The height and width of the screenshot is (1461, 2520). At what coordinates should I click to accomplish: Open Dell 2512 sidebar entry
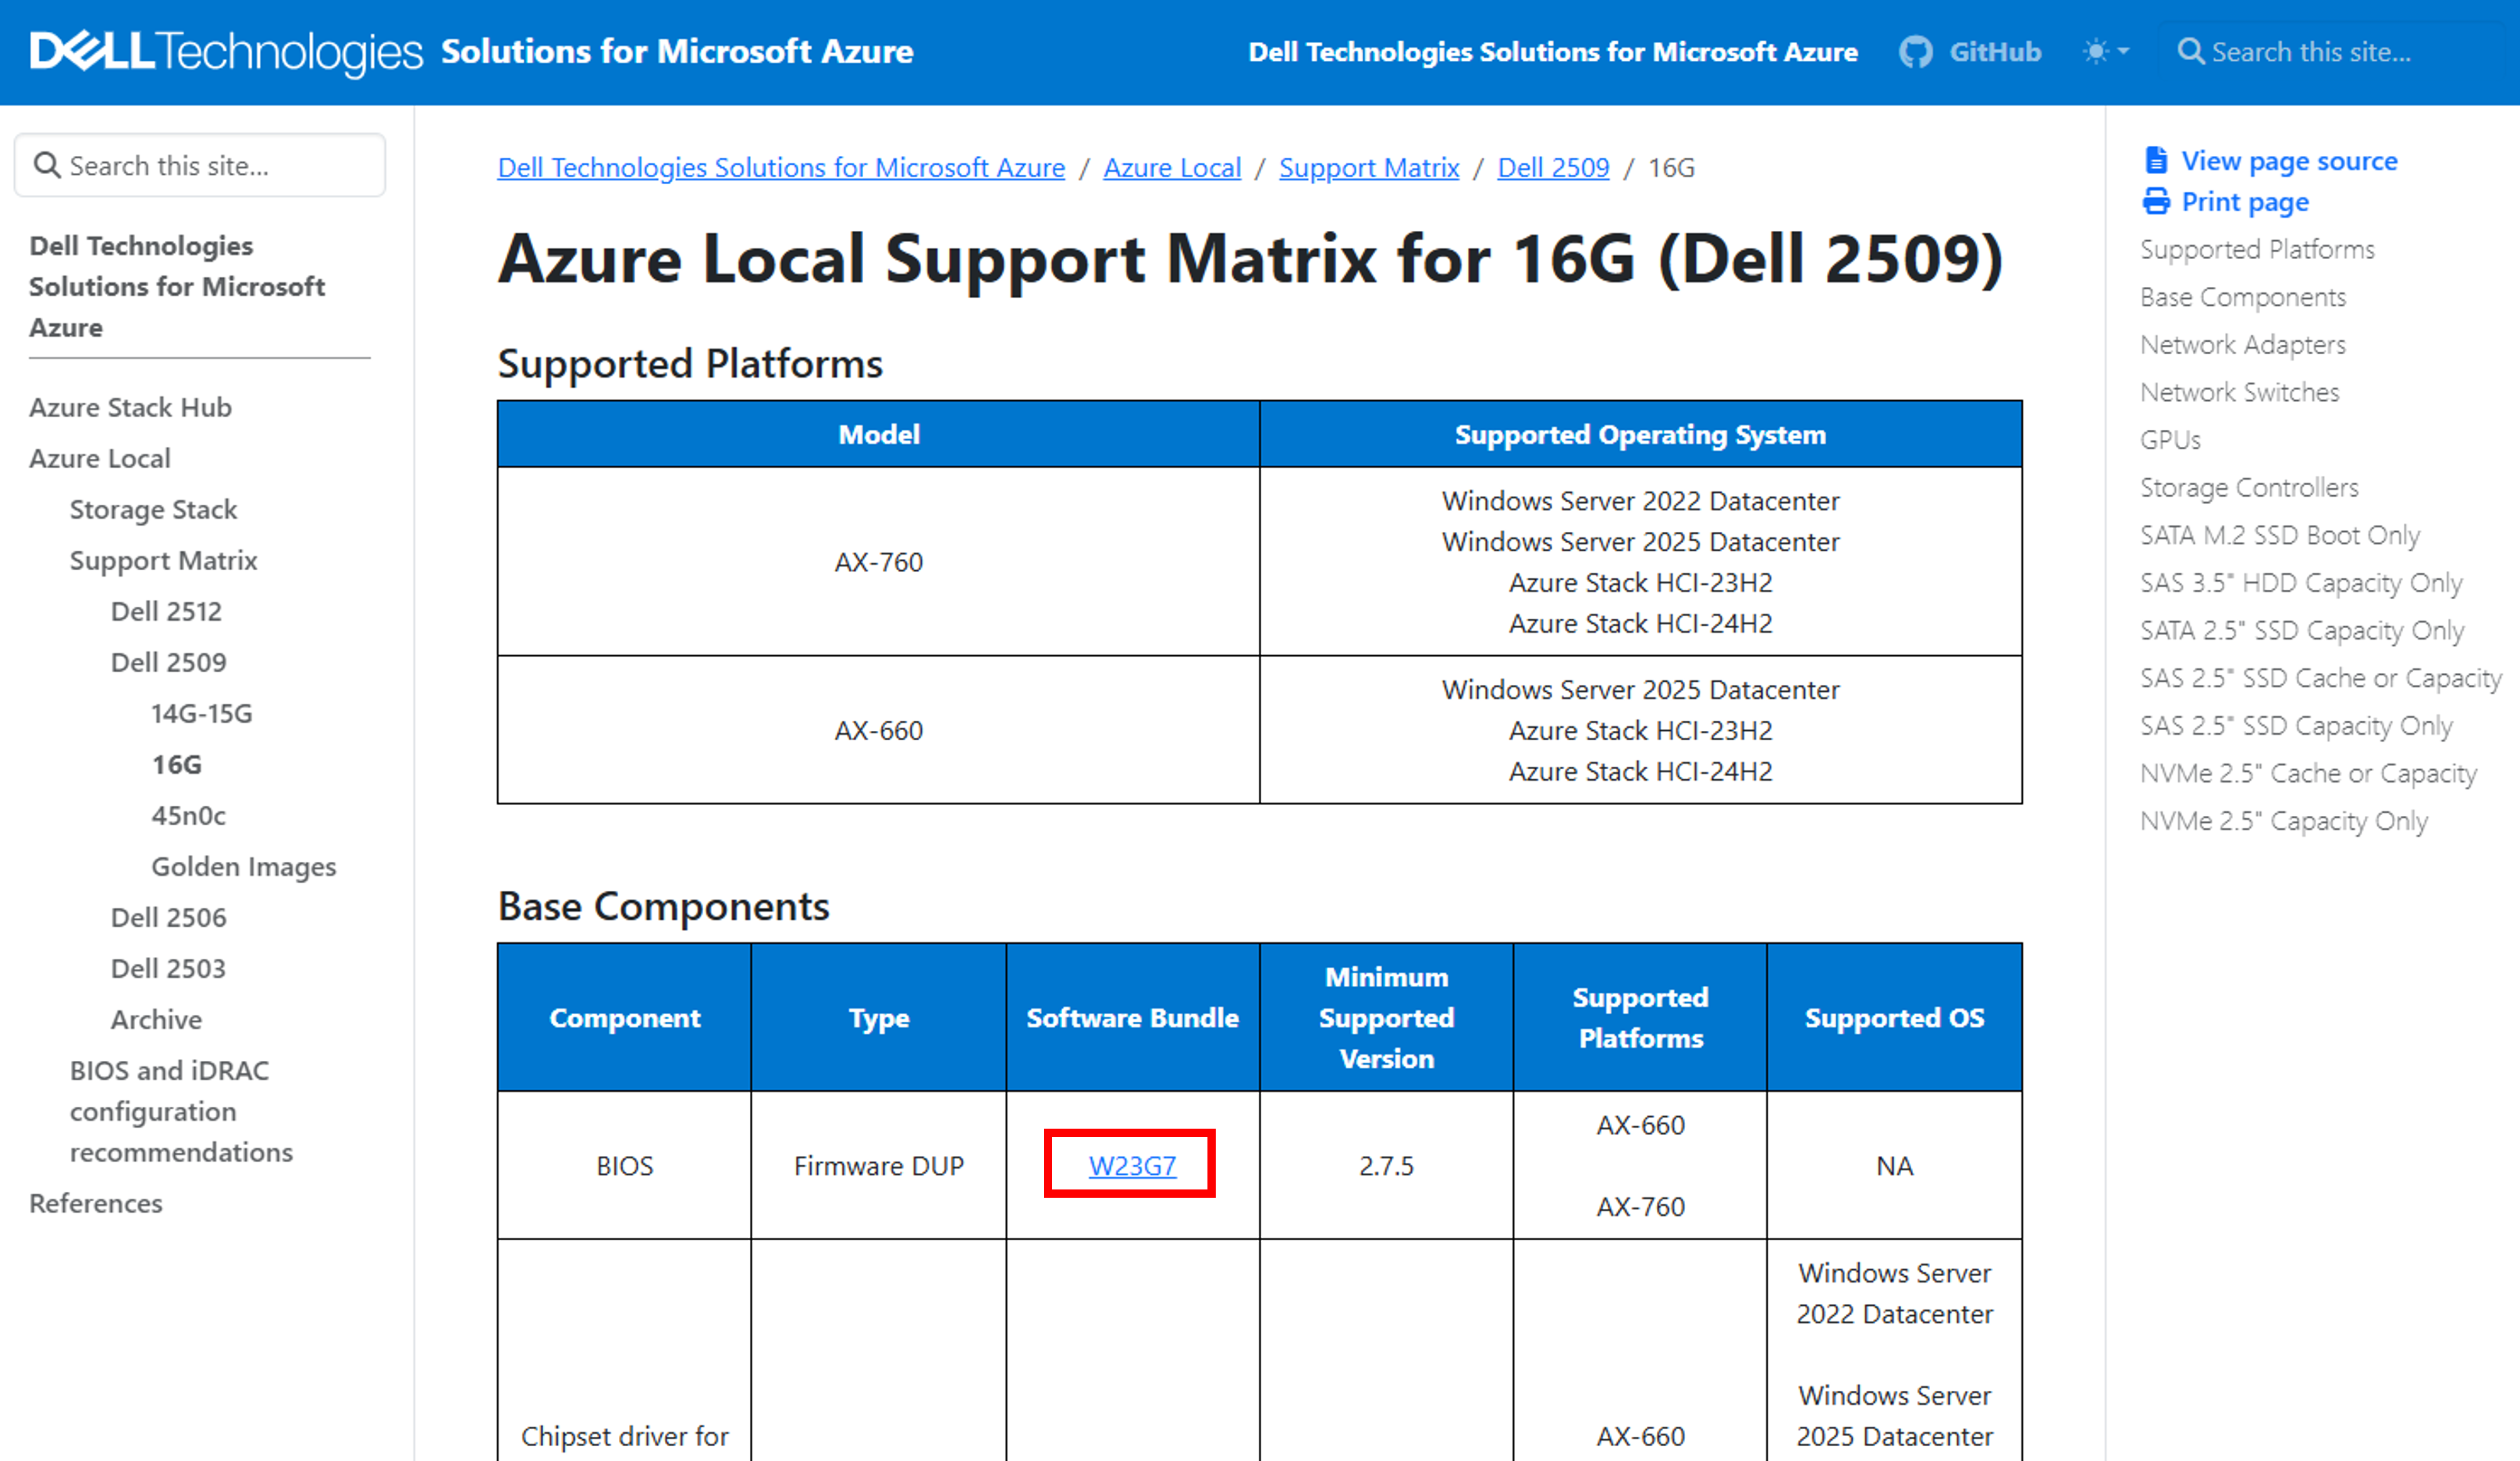pos(166,611)
